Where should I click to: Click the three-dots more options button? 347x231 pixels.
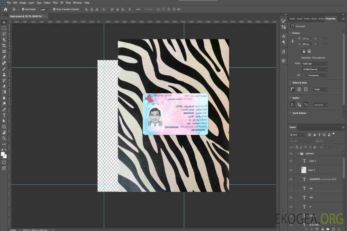point(138,9)
